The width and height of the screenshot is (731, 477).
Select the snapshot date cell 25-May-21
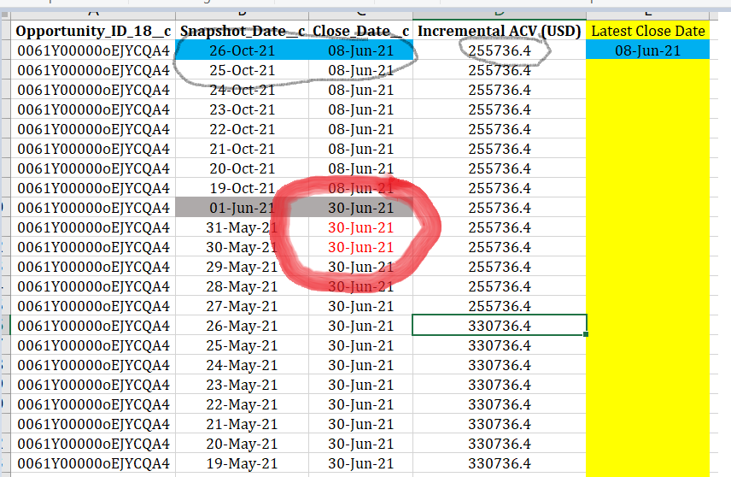[242, 345]
